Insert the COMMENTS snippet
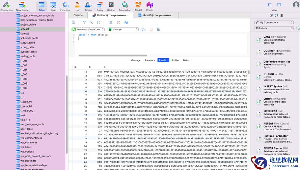This screenshot has width=300, height=170. (x=275, y=52)
